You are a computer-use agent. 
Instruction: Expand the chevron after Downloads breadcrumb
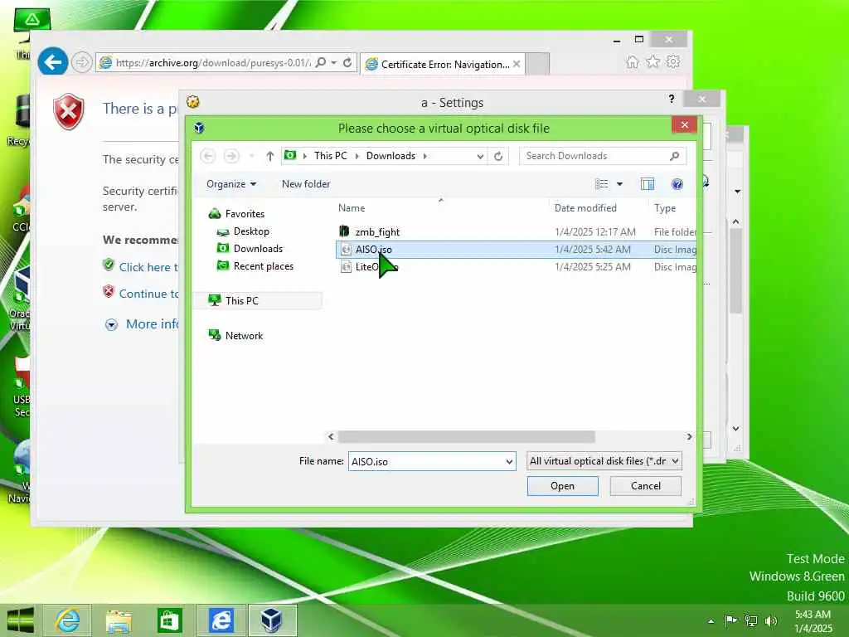pyautogui.click(x=425, y=156)
